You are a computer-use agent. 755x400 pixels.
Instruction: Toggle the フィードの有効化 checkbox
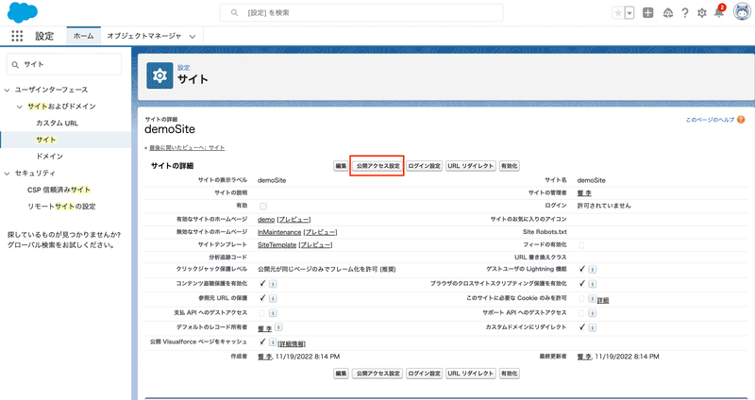point(581,245)
